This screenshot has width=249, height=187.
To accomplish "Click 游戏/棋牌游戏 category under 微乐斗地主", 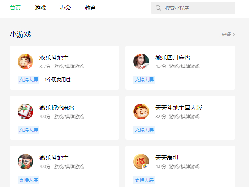I will 69,167.
